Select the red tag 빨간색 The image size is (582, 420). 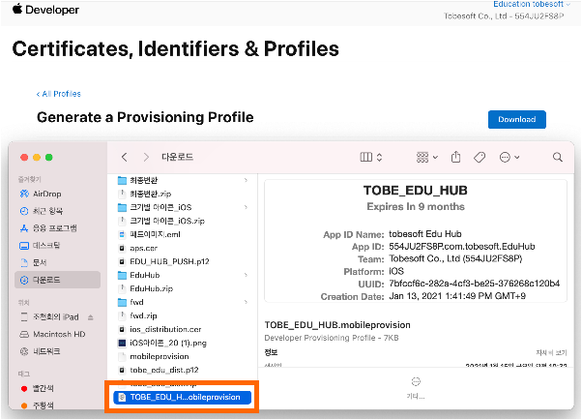tap(37, 388)
